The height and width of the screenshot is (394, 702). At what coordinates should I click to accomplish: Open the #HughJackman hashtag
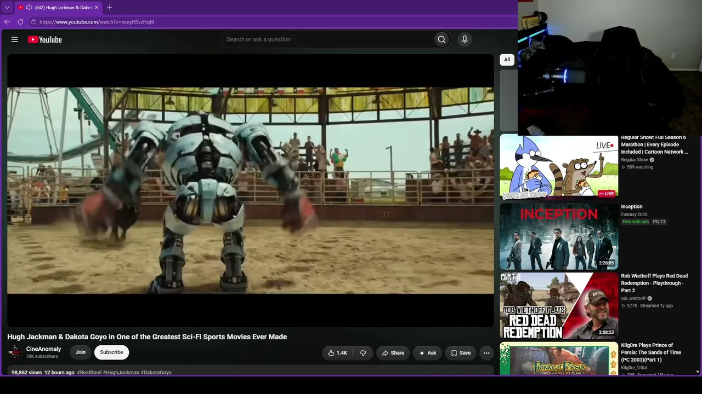pos(121,373)
